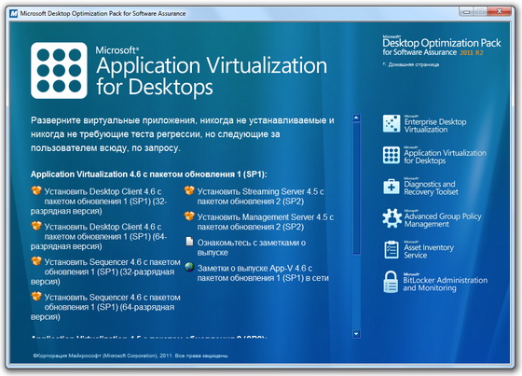Click box icon for Sequencer 4.6 32-разрядная

pyautogui.click(x=36, y=261)
